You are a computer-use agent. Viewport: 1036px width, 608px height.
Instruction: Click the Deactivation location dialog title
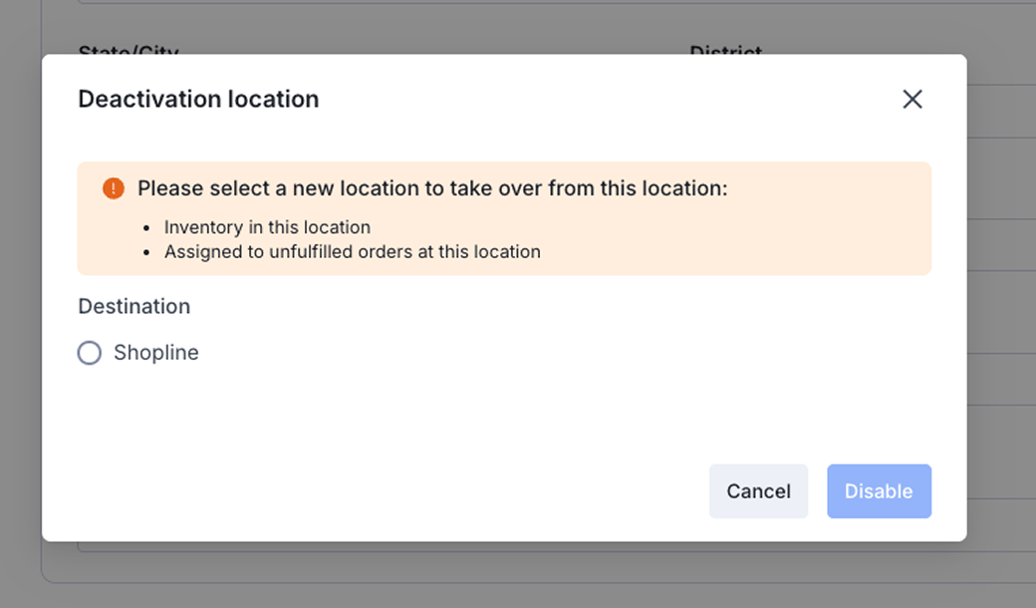pos(198,99)
